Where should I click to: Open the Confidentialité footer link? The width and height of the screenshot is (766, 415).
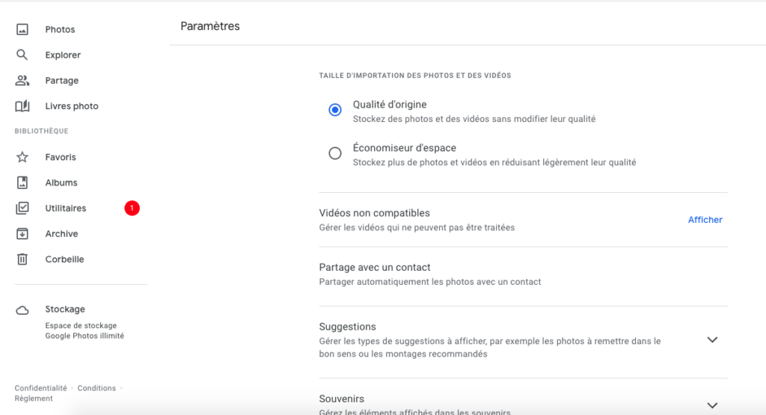pos(40,388)
